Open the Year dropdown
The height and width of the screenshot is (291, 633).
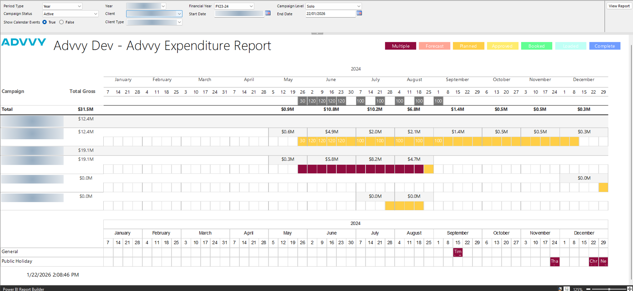(146, 6)
